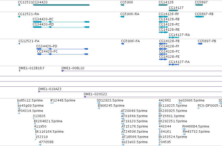Select EST EN06245.5prime
Image resolution: width=222 pixels, height=146 pixels.
click(111, 106)
